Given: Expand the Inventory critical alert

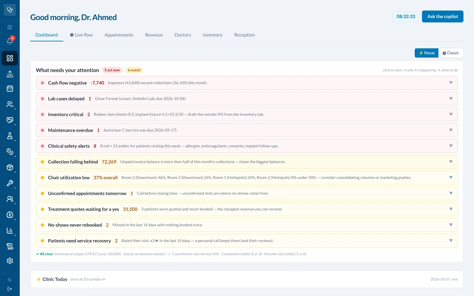Looking at the screenshot, I should pos(247,114).
